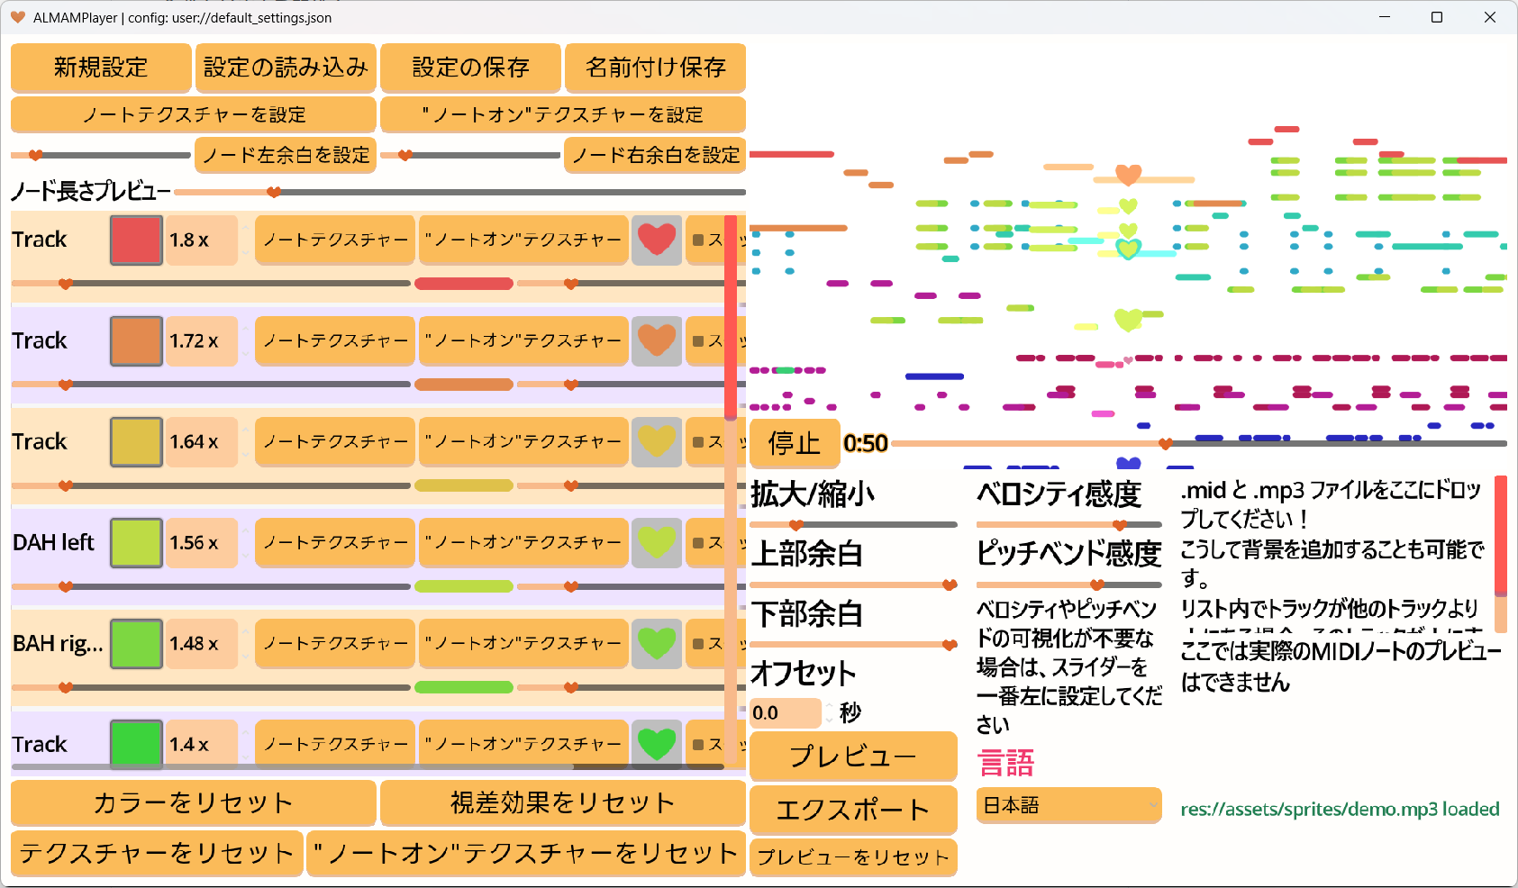Click the テクスチャーをリセット button
1518x888 pixels.
tap(157, 853)
